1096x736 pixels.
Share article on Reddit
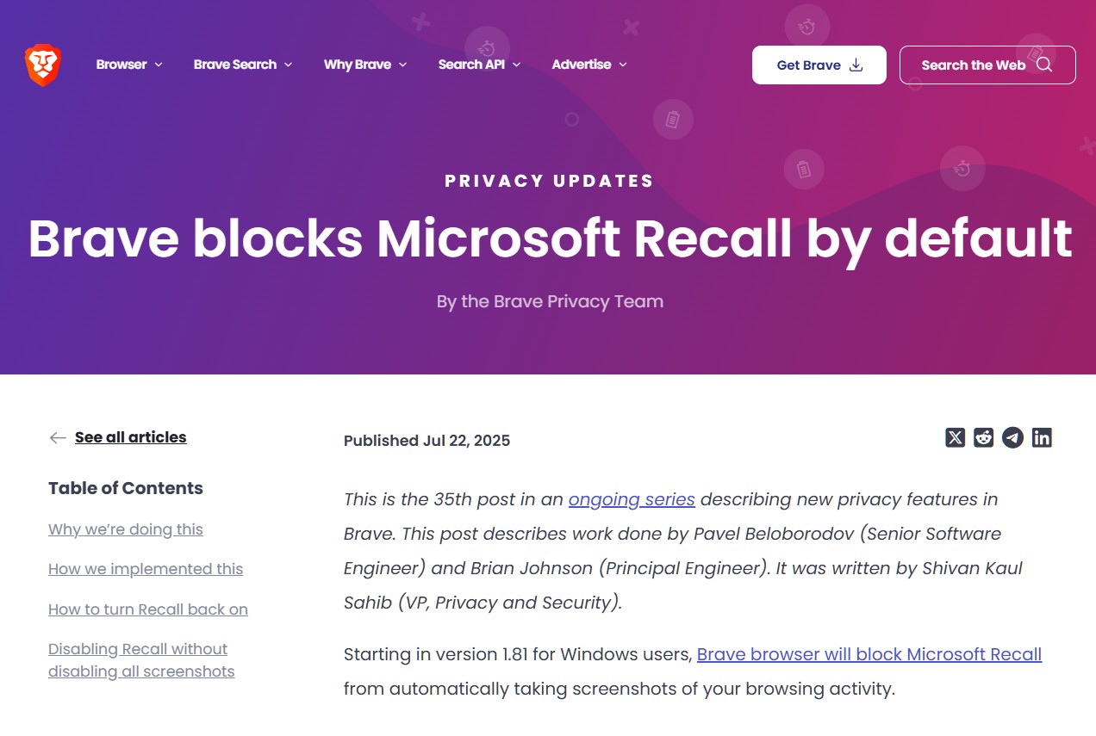[983, 438]
